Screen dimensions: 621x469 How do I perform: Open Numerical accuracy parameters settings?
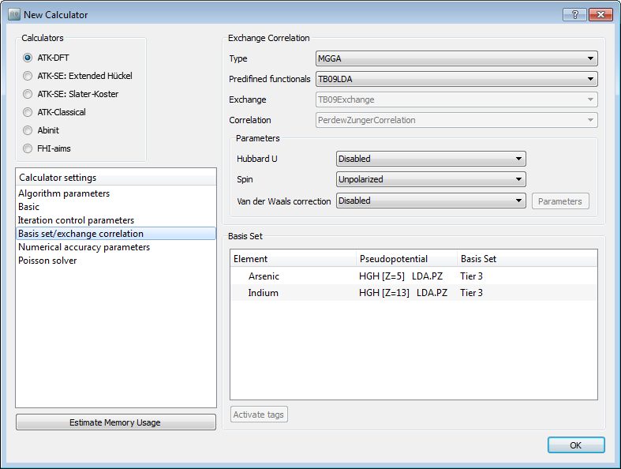(x=116, y=247)
